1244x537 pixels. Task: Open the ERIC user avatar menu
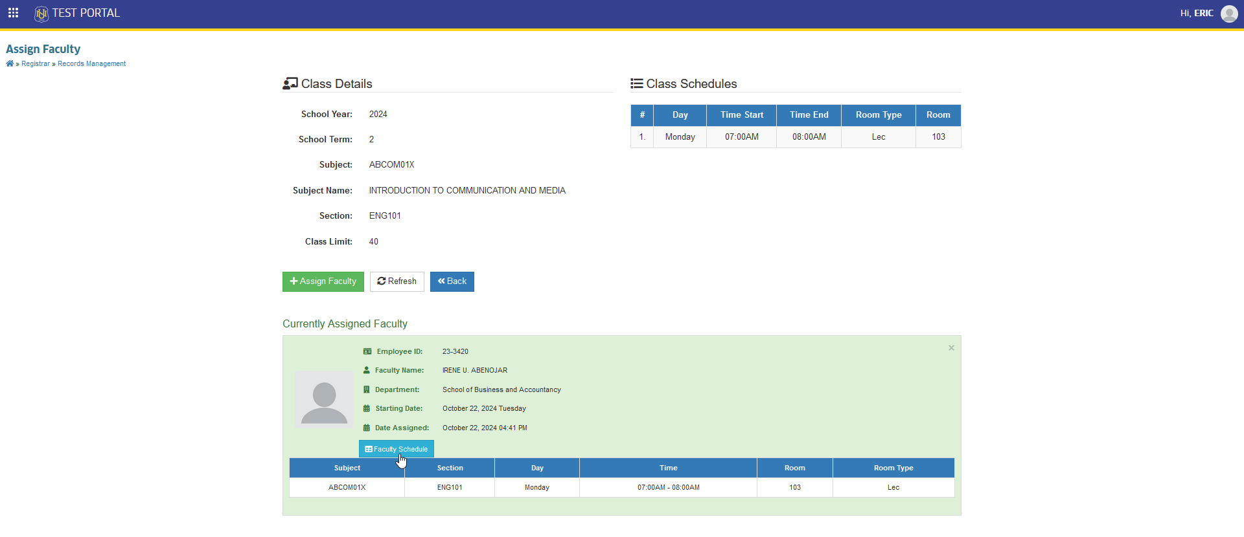pyautogui.click(x=1229, y=14)
